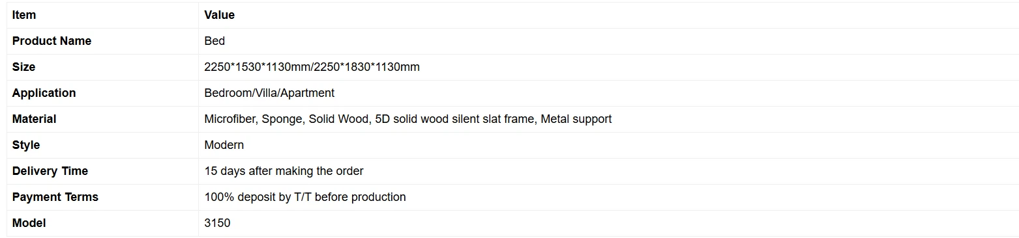1019x238 pixels.
Task: Select the Model row label
Action: [x=102, y=223]
